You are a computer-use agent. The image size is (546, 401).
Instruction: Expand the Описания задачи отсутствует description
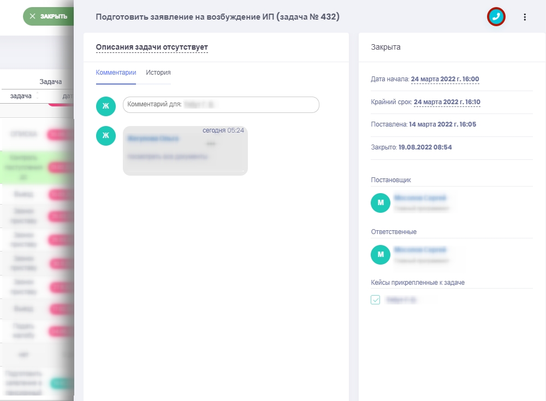(152, 47)
